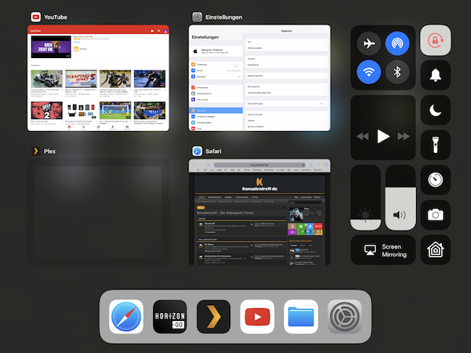
Task: Click the "Einstellungen" card title
Action: (224, 17)
